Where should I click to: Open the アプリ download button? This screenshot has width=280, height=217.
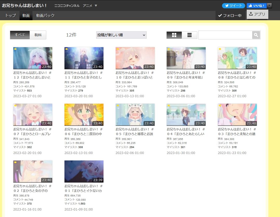point(257,14)
